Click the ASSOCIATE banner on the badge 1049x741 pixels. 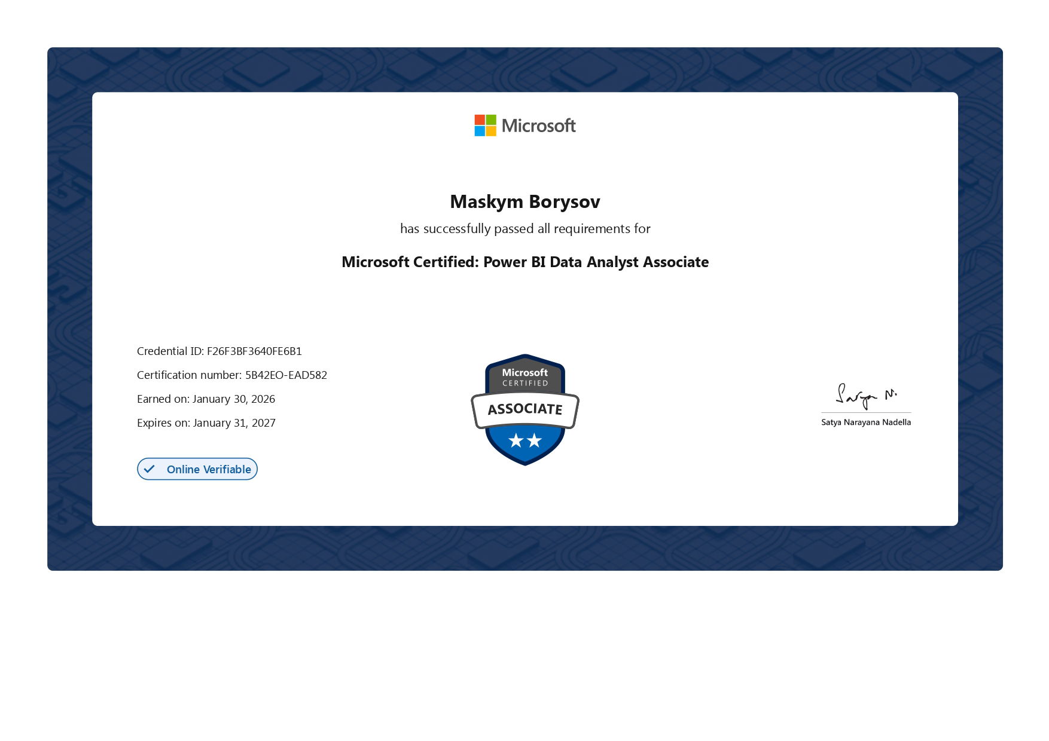(524, 409)
